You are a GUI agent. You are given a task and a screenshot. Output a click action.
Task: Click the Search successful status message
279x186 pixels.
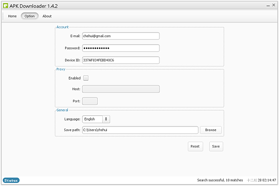(x=220, y=180)
